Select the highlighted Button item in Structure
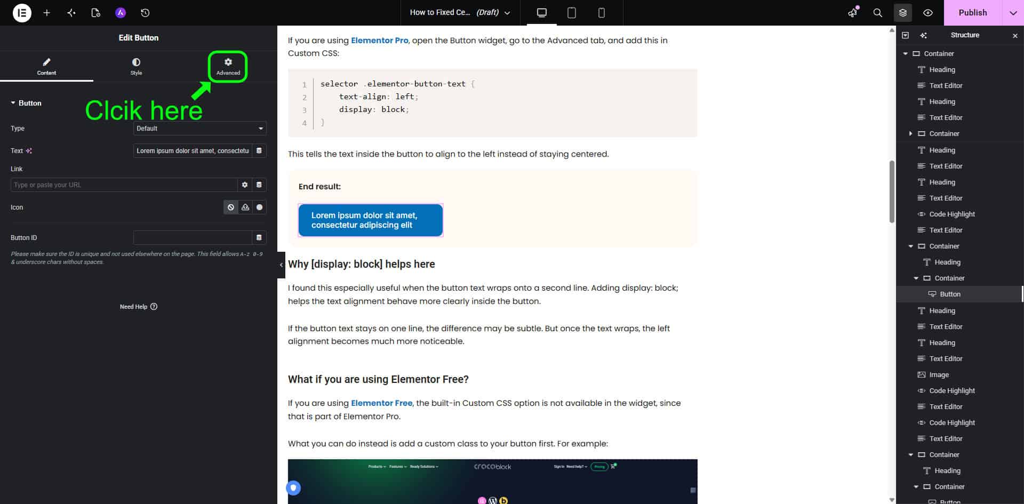The image size is (1024, 504). (959, 294)
